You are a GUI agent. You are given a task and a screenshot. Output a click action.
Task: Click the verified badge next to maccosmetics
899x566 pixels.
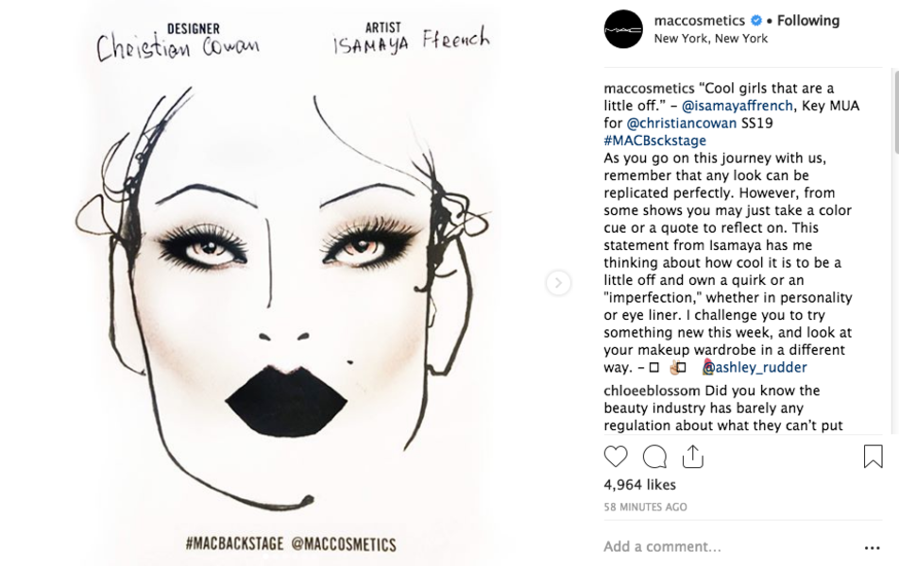pyautogui.click(x=755, y=21)
